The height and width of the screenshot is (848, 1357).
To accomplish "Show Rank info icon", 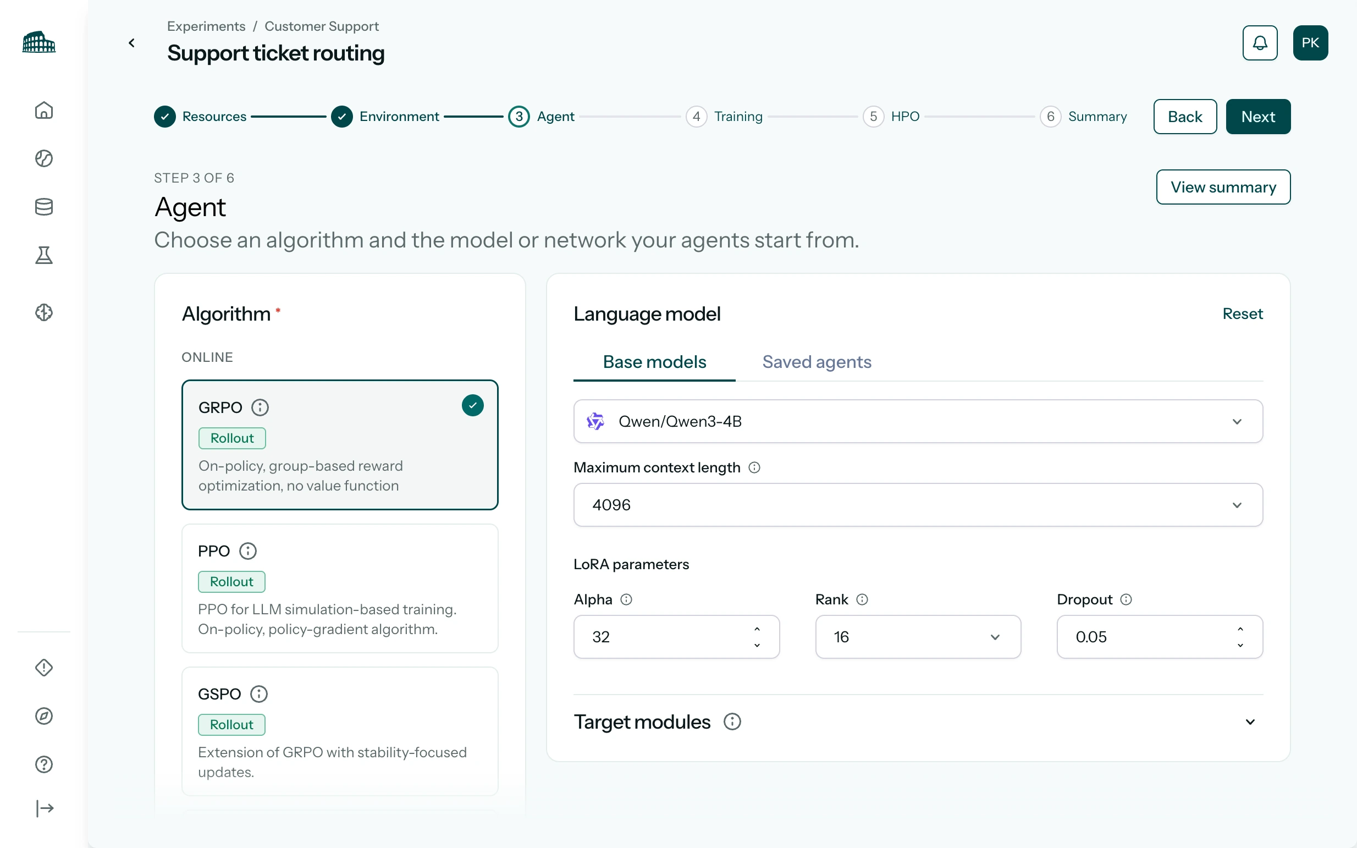I will (x=862, y=599).
